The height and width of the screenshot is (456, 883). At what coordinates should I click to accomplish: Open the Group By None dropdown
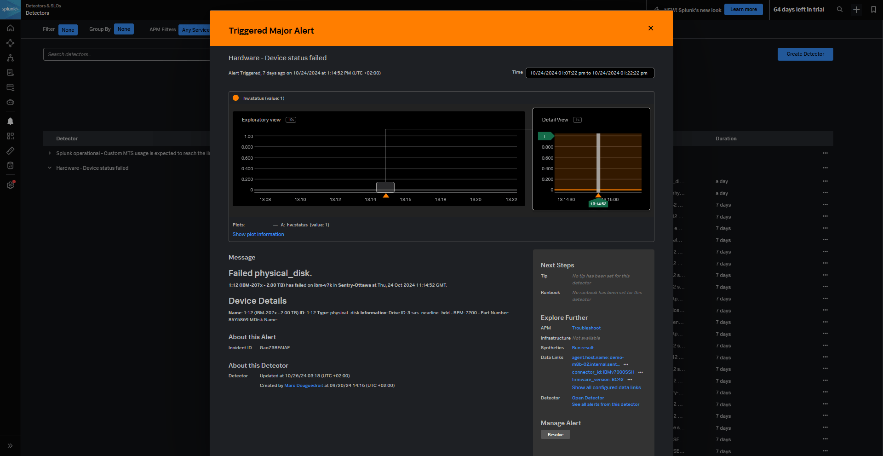click(124, 29)
